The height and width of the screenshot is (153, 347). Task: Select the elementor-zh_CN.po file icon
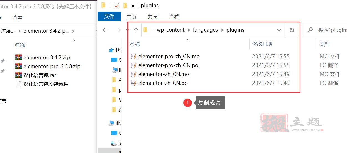tap(133, 83)
